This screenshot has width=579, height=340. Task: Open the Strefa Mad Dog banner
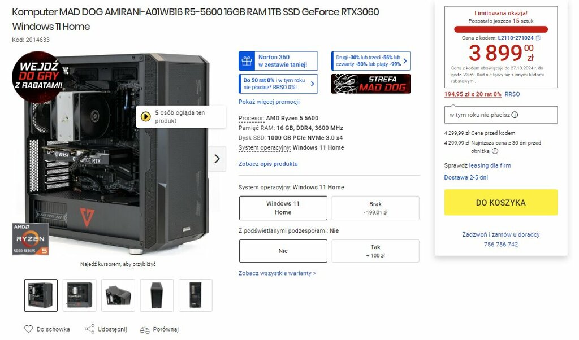371,84
